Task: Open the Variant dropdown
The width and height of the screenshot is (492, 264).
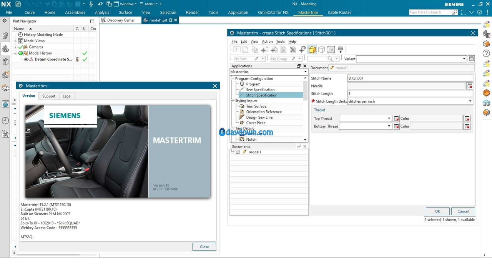Action: (x=464, y=59)
